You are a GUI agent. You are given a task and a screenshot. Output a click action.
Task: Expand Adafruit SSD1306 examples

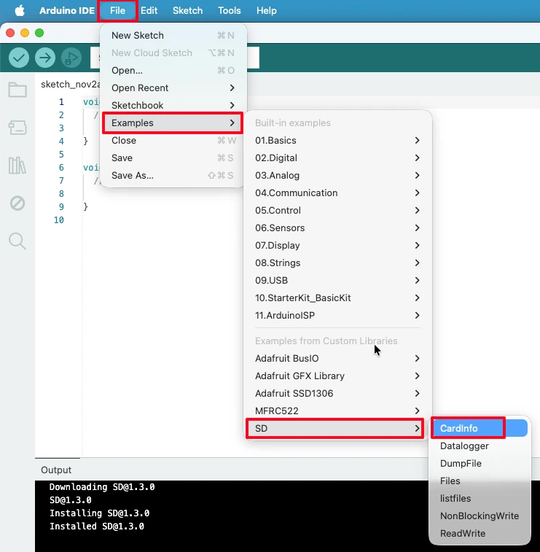(x=337, y=393)
